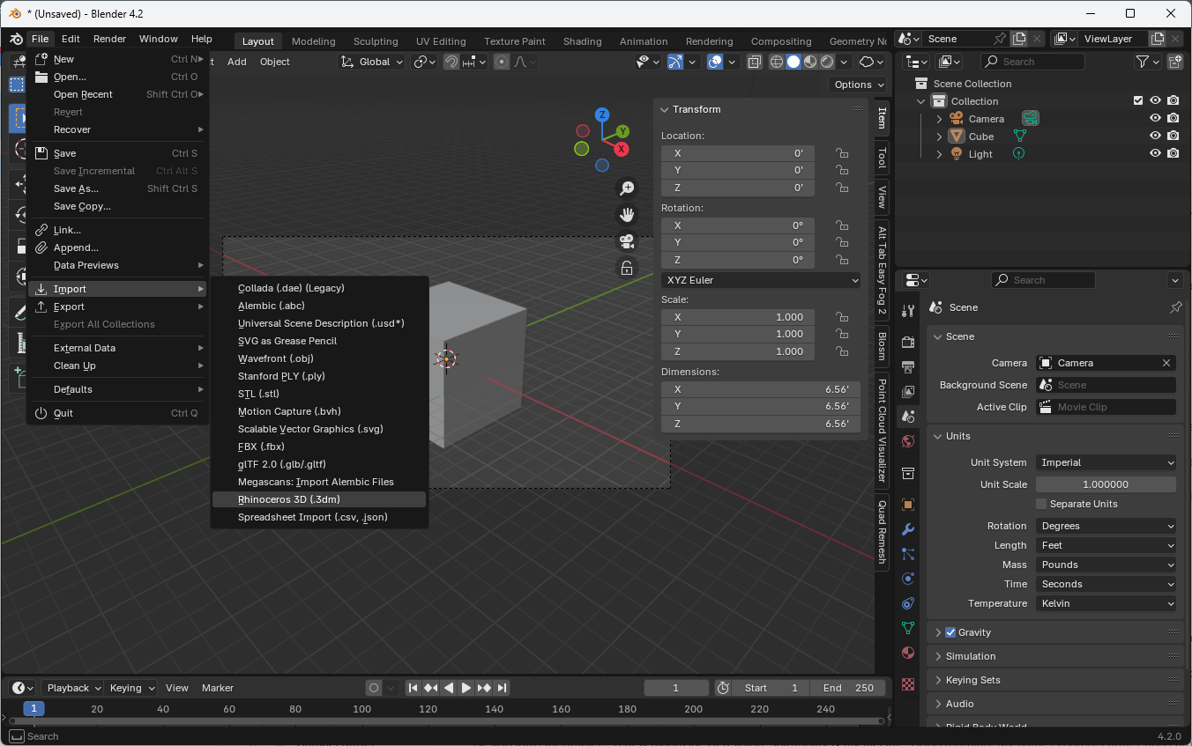Open the Render properties tab icon
Screen dimensions: 1192x746
[908, 342]
